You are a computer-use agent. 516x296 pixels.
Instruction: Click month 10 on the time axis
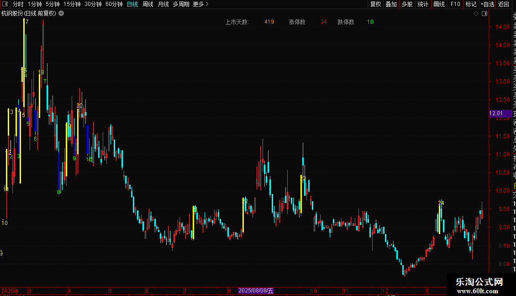pos(314,291)
